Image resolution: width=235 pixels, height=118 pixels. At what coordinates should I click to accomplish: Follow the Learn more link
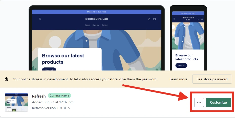pyautogui.click(x=178, y=79)
